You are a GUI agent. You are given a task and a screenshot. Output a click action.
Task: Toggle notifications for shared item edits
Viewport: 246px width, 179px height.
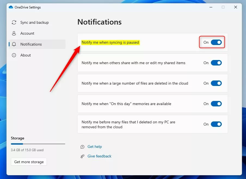[x=216, y=63]
